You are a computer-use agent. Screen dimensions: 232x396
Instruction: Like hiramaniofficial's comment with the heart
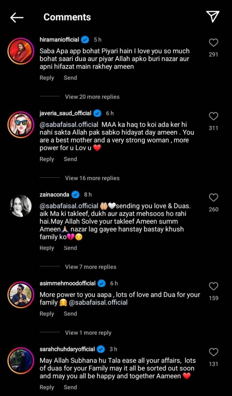(213, 43)
